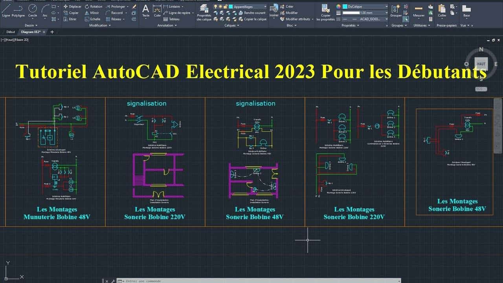Click Rendre courant button
This screenshot has height=283, width=503.
pos(251,13)
